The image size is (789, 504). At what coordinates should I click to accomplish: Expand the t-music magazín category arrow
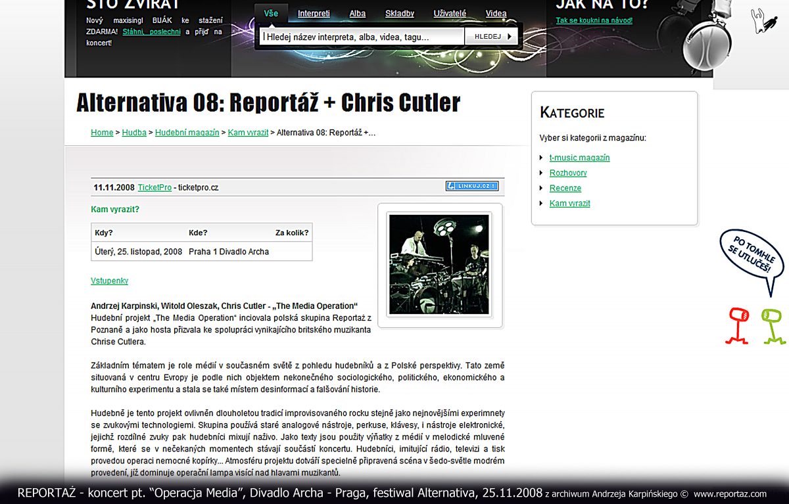542,158
